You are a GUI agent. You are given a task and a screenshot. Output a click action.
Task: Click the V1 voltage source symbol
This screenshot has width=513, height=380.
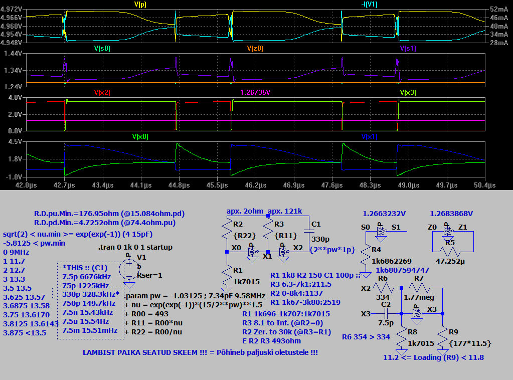coord(129,269)
